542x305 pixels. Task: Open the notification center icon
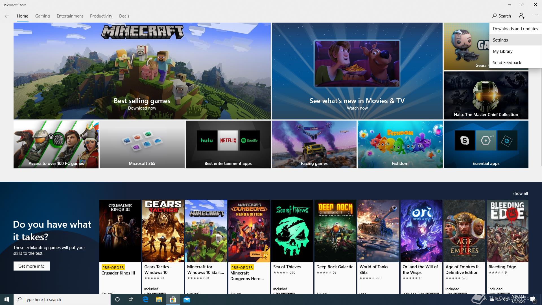pos(533,300)
